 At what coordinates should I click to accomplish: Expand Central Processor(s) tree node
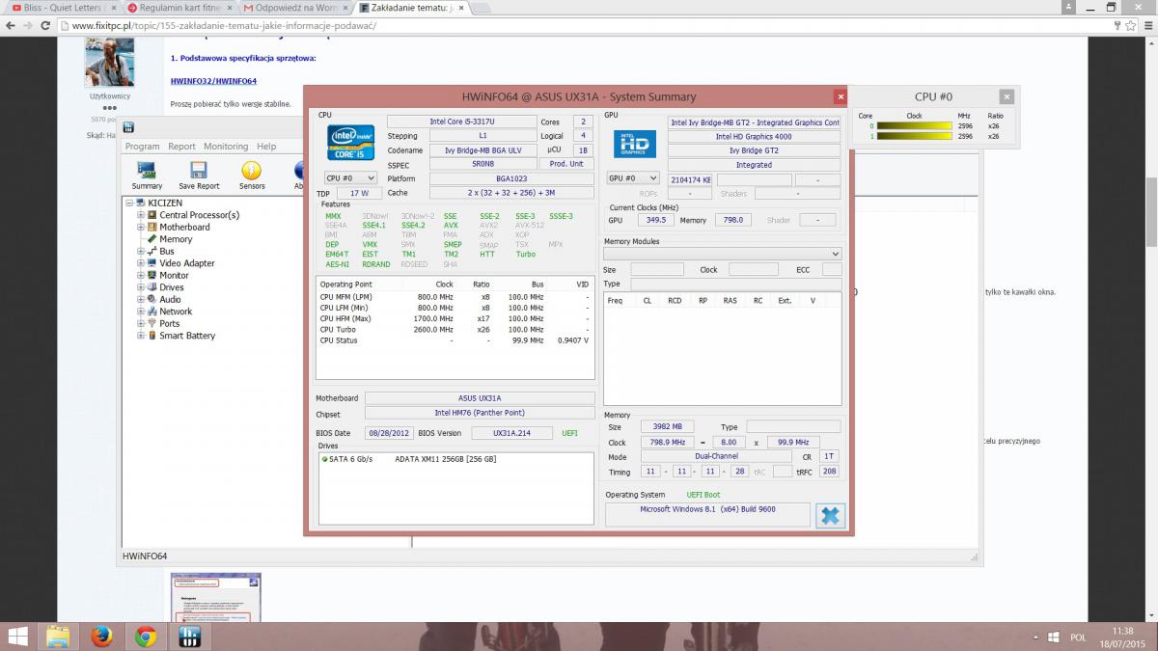141,215
